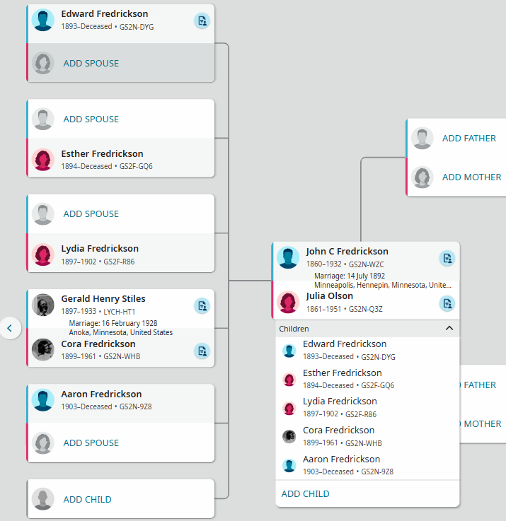The width and height of the screenshot is (506, 521).
Task: Add spouse for Lydia Fredrickson
Action: (x=91, y=213)
